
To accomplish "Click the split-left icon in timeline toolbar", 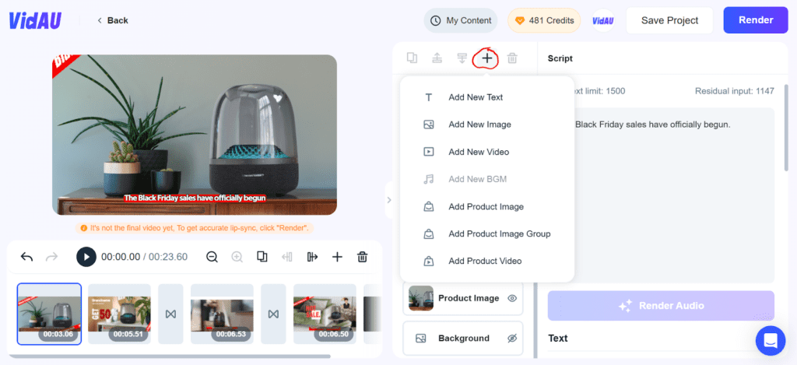I will click(287, 258).
